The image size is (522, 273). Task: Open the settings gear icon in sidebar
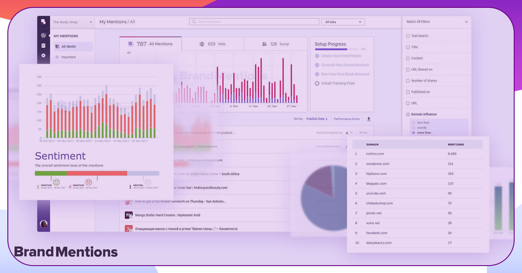[x=43, y=56]
